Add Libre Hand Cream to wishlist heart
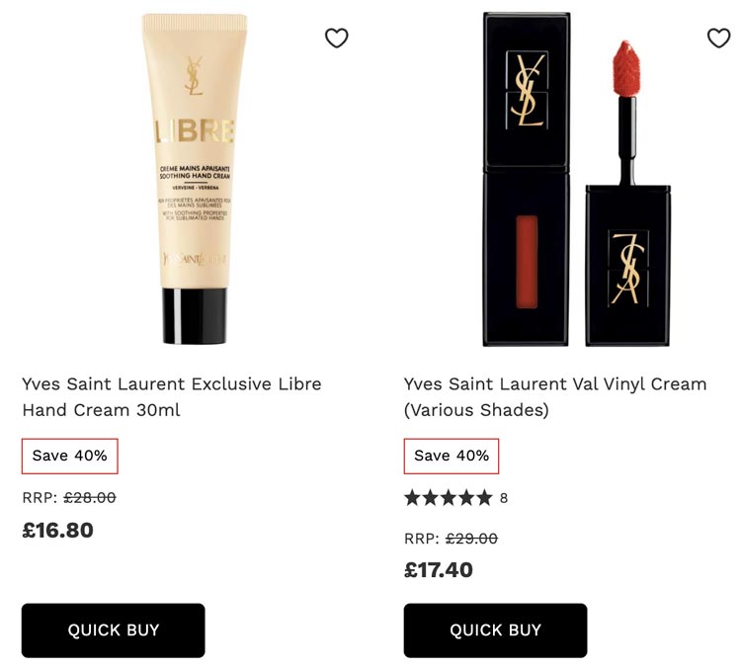This screenshot has height=670, width=741. [x=337, y=39]
